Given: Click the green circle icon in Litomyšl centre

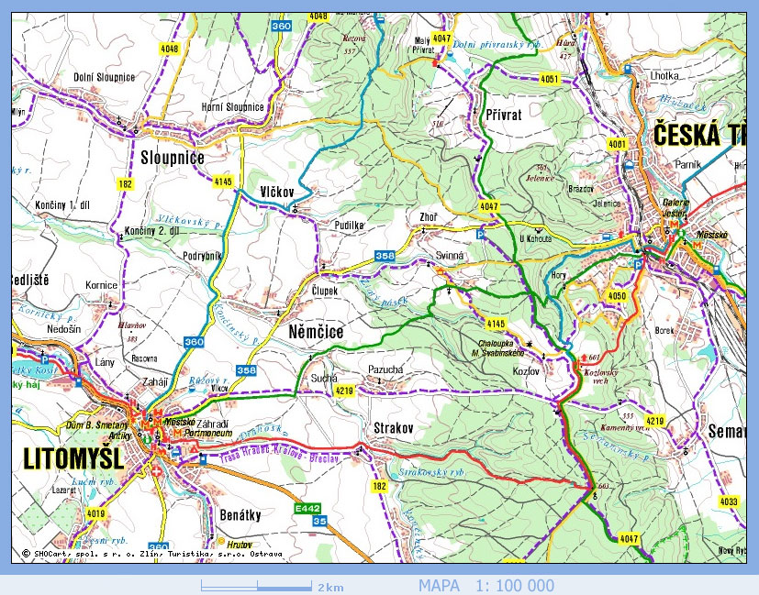Looking at the screenshot, I should click(x=147, y=440).
